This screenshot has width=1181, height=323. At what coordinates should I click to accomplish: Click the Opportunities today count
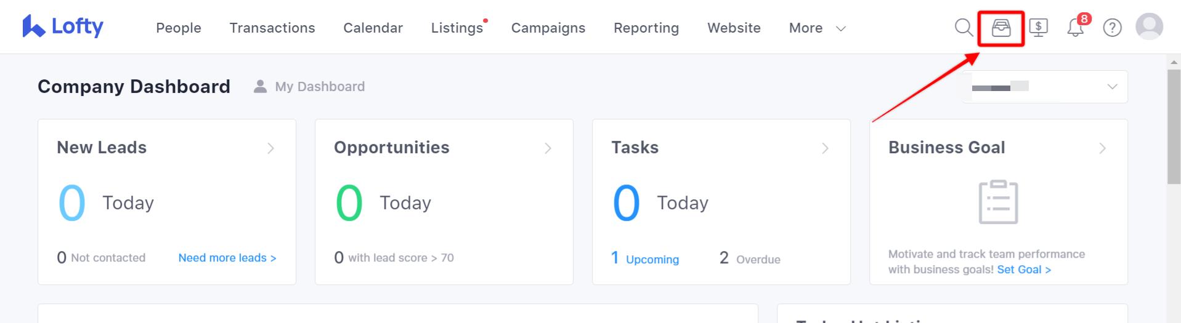click(349, 203)
